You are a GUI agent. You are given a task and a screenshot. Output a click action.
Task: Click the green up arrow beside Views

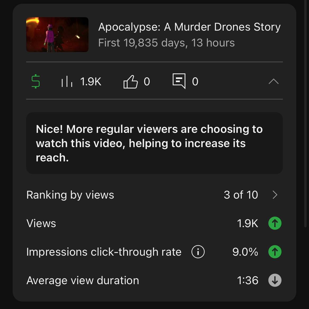click(275, 223)
